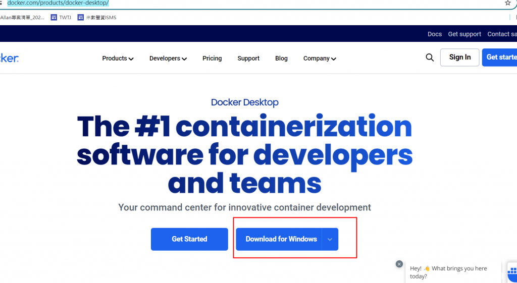Bookmark page with the star icon
This screenshot has width=517, height=283.
pyautogui.click(x=507, y=3)
